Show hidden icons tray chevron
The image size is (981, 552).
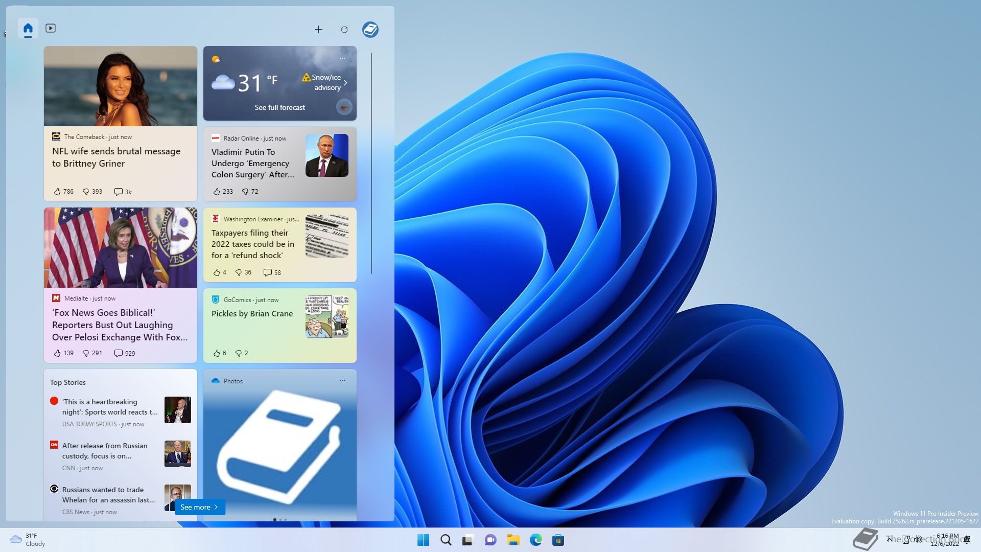click(x=890, y=540)
